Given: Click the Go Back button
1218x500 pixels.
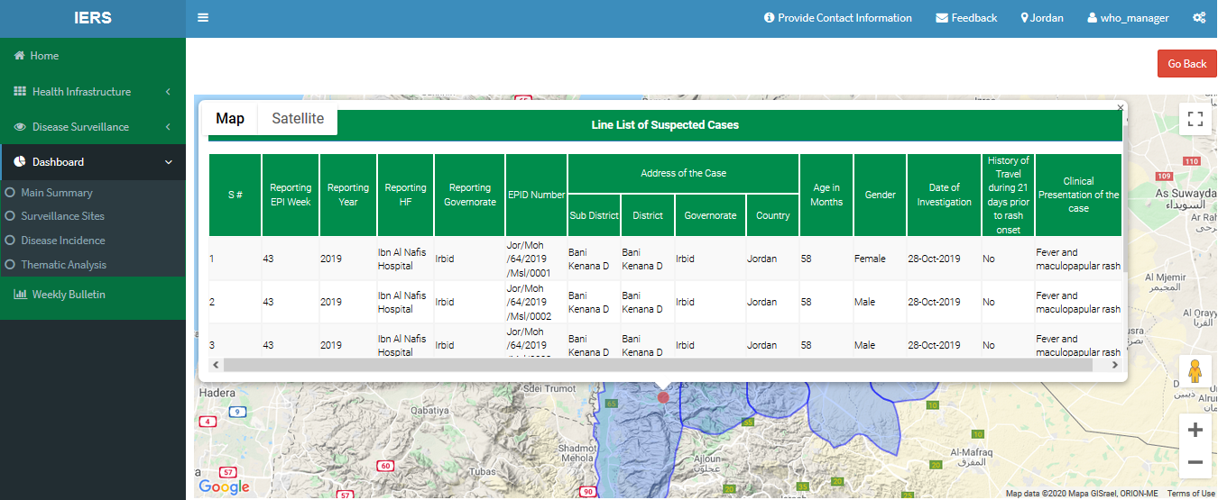Looking at the screenshot, I should point(1186,64).
